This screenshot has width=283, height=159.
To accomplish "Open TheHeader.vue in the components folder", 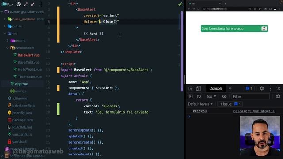I will 27,76.
